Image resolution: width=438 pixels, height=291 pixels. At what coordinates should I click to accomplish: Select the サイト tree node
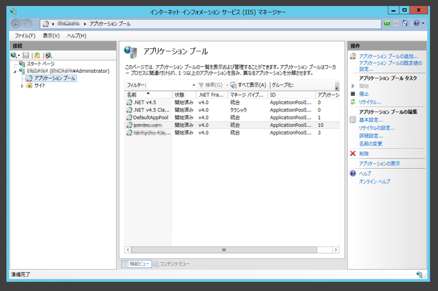click(40, 86)
